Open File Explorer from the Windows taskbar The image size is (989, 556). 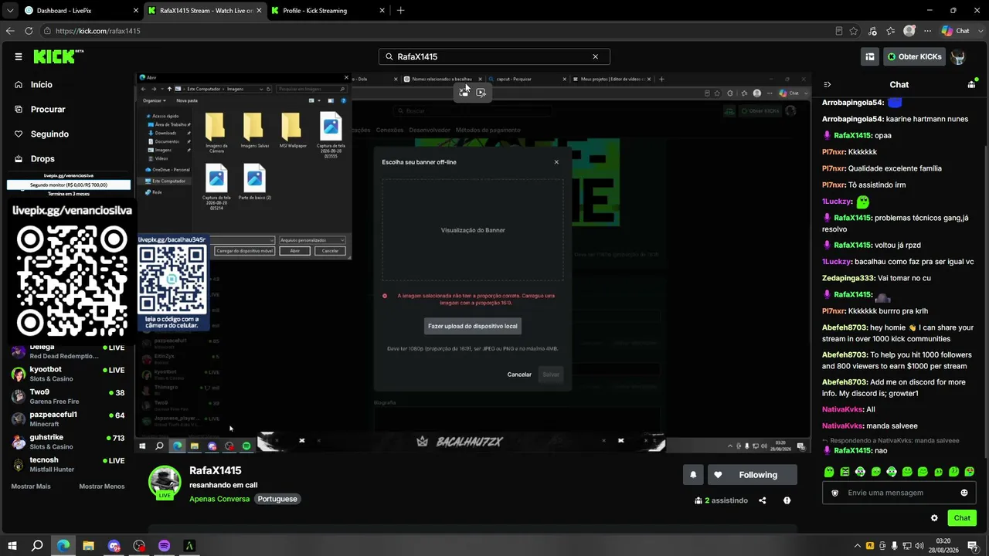(x=88, y=546)
